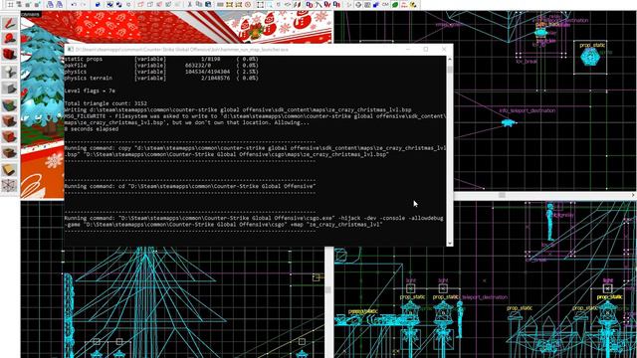Select the gray Entity tool
637x358 pixels.
(x=9, y=72)
